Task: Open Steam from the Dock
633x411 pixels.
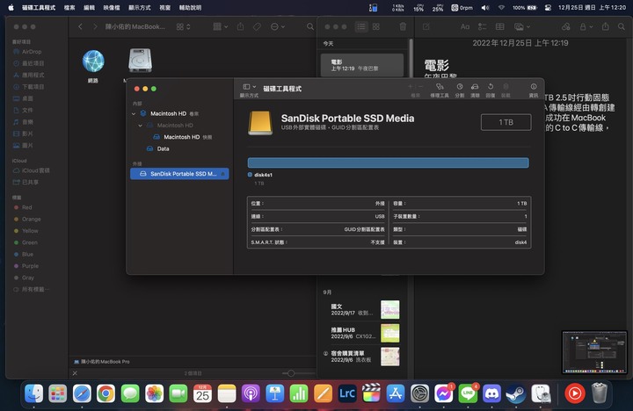Action: [x=516, y=393]
